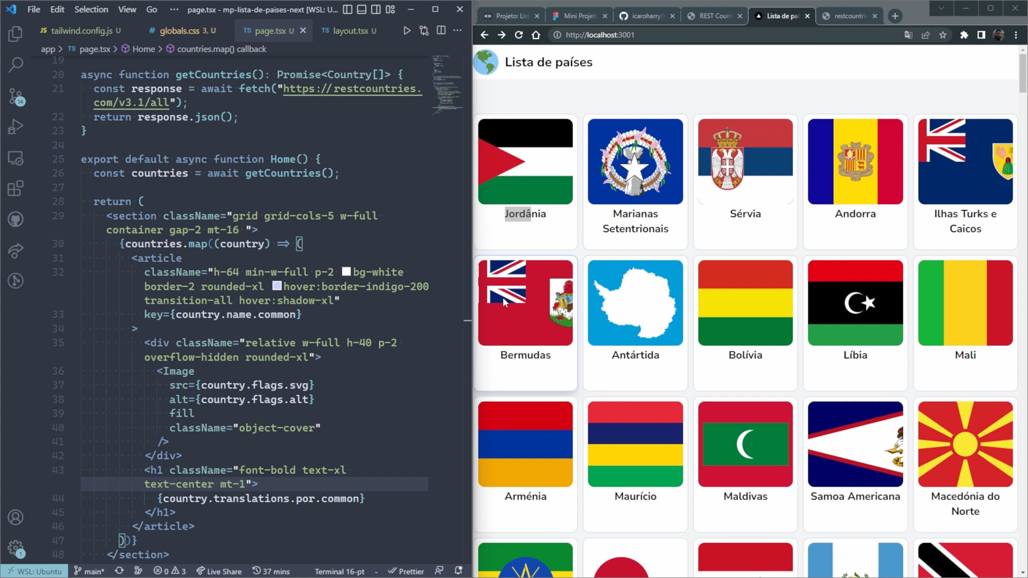Toggle the primary side bar in VS Code
The image size is (1028, 578).
pos(347,9)
